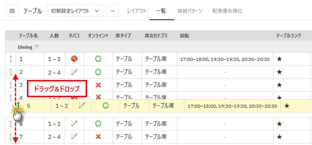312x145 pixels.
Task: Click the star rank icon in row 1
Action: 279,59
